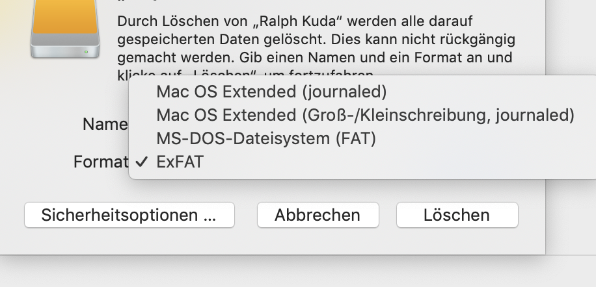This screenshot has width=596, height=287.
Task: Confirm erase with the Löschen button
Action: [457, 215]
